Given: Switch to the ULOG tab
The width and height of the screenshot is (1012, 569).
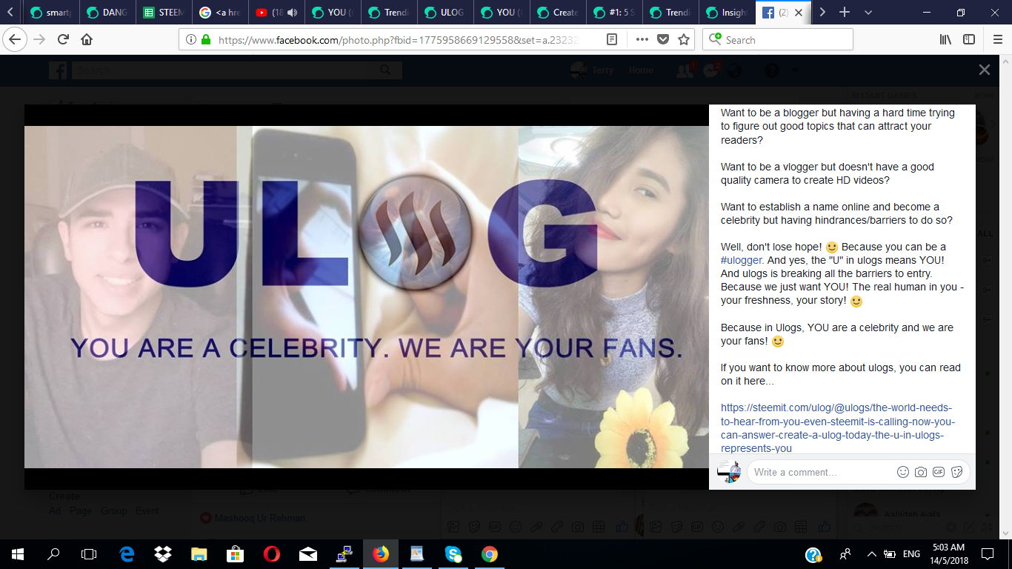Looking at the screenshot, I should [445, 12].
